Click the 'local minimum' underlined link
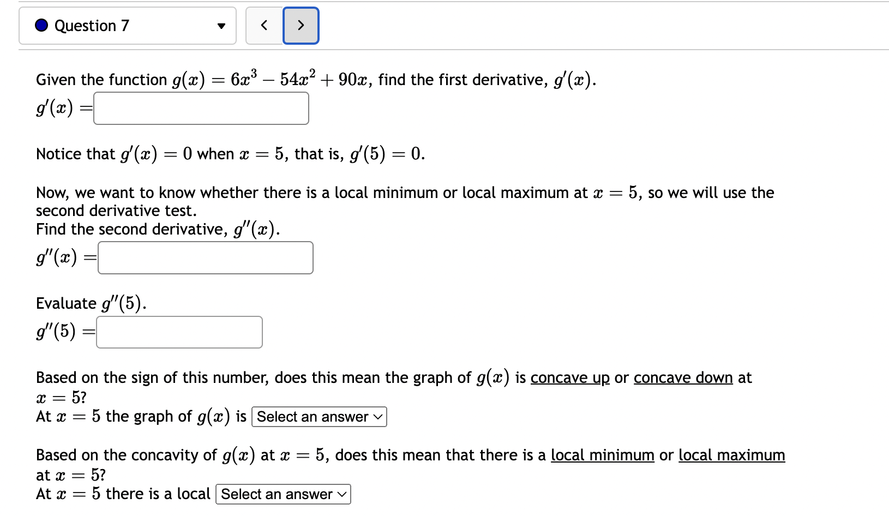The height and width of the screenshot is (516, 889). coord(602,455)
